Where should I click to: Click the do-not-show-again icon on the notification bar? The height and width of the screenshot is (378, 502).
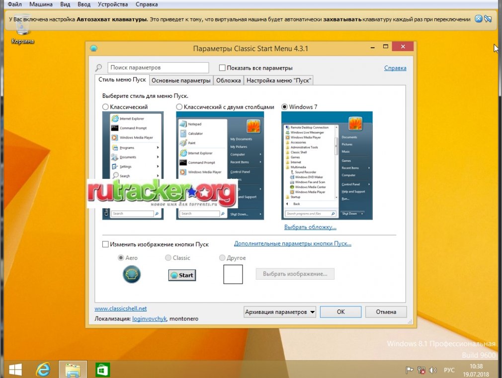[x=488, y=19]
